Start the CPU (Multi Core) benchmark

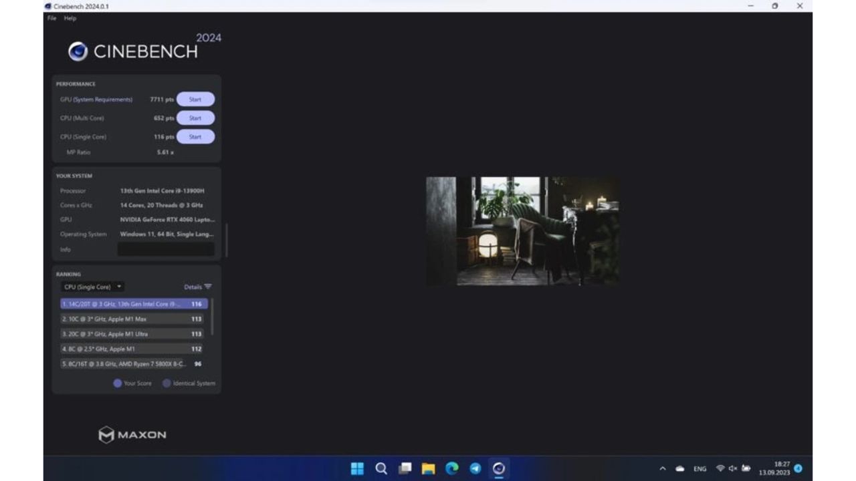coord(195,118)
